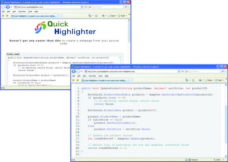Click search magnifier button in the rear window
Viewport: 228px width, 162px height.
(126, 7)
